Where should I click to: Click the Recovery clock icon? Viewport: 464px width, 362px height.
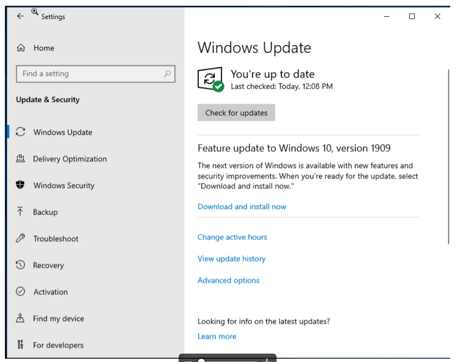coord(20,265)
